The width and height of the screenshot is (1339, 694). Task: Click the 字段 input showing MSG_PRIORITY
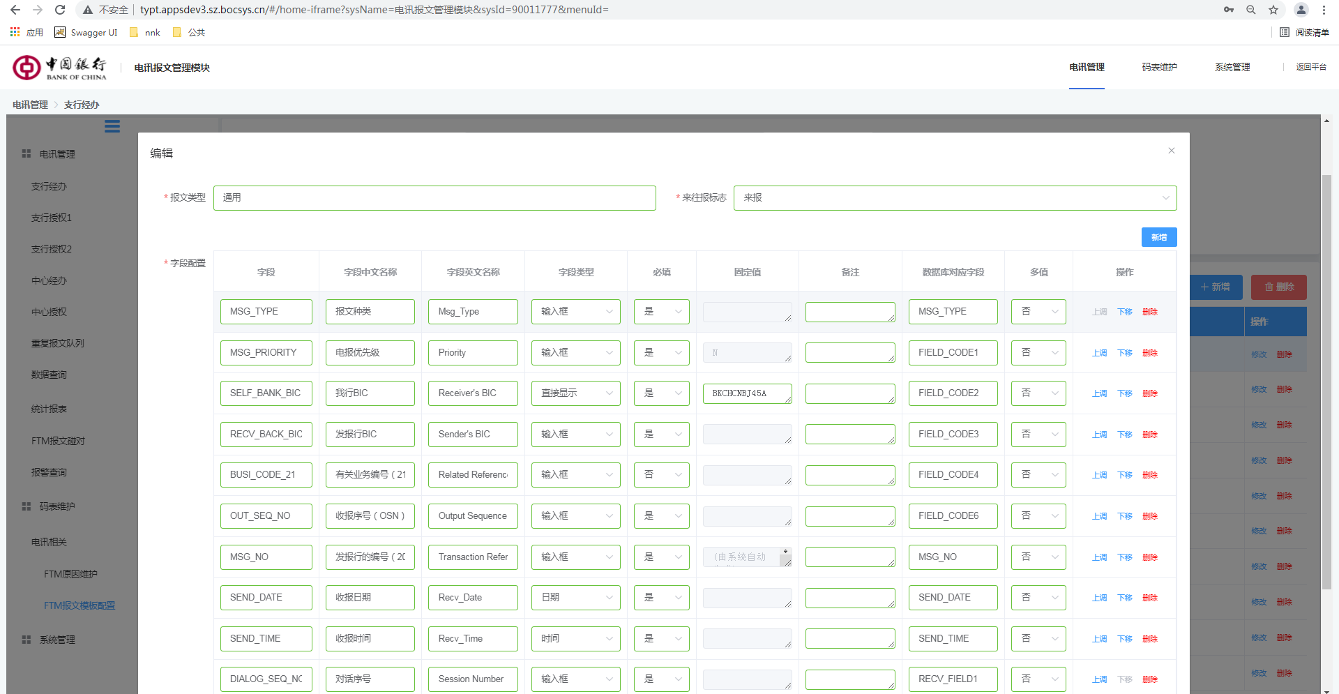266,353
